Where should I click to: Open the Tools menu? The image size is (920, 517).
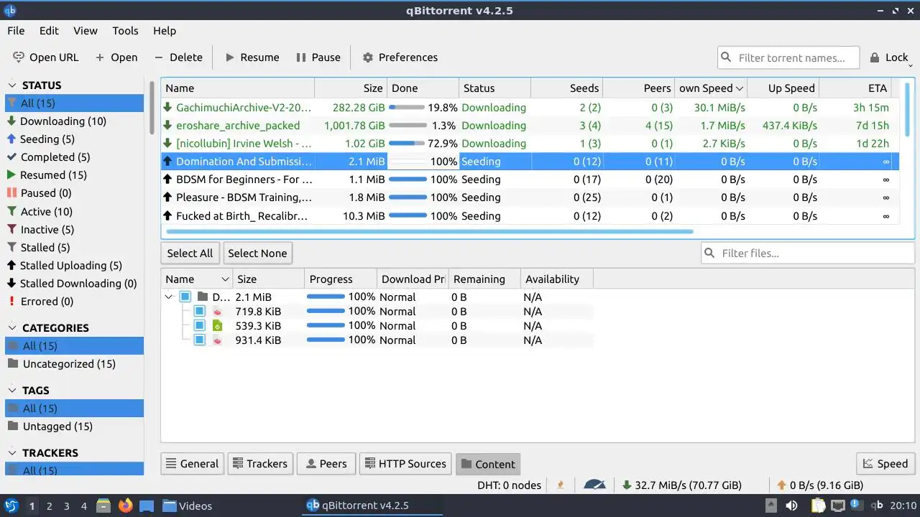coord(125,31)
